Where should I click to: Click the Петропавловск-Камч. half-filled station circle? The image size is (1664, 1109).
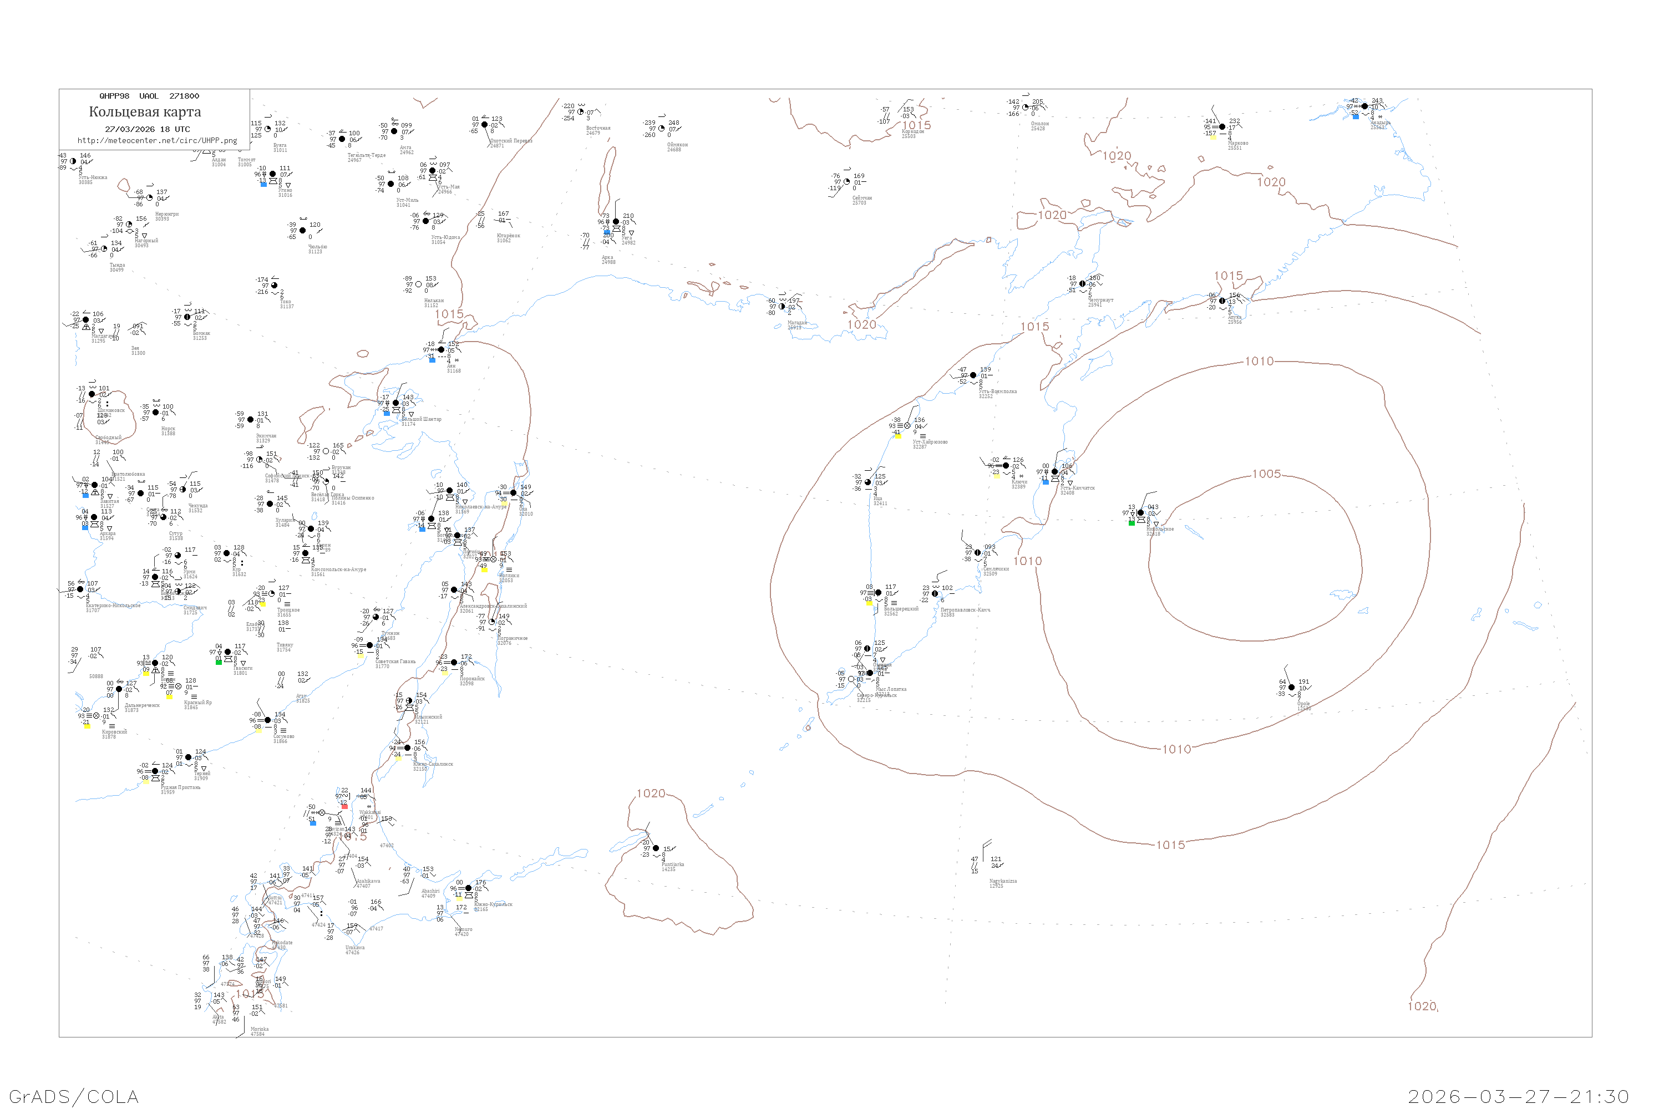coord(935,593)
